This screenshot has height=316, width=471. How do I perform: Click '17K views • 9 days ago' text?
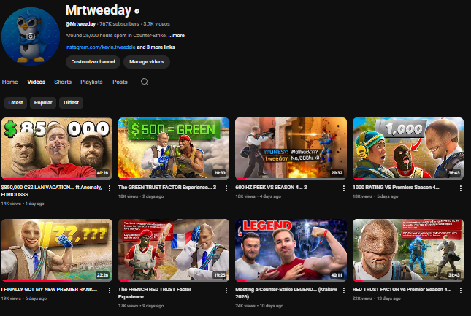[141, 306]
